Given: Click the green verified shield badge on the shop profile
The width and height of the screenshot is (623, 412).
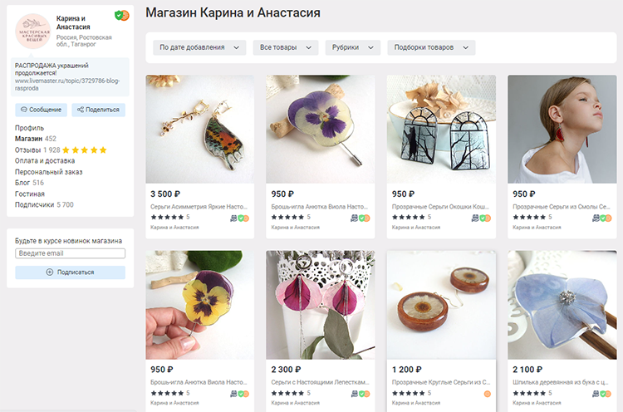Looking at the screenshot, I should point(119,15).
